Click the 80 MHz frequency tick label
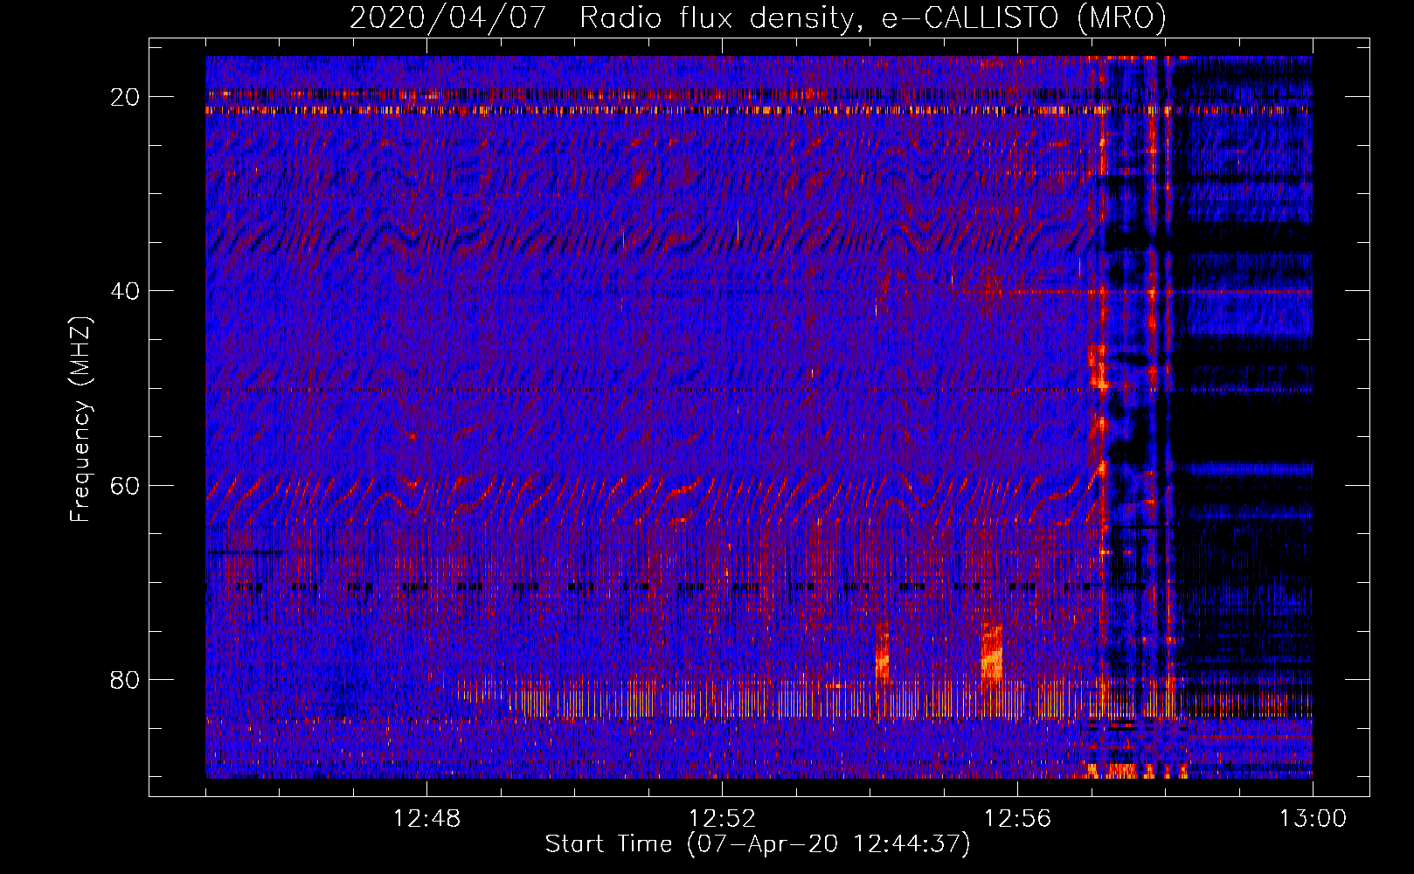The width and height of the screenshot is (1414, 874). (126, 680)
